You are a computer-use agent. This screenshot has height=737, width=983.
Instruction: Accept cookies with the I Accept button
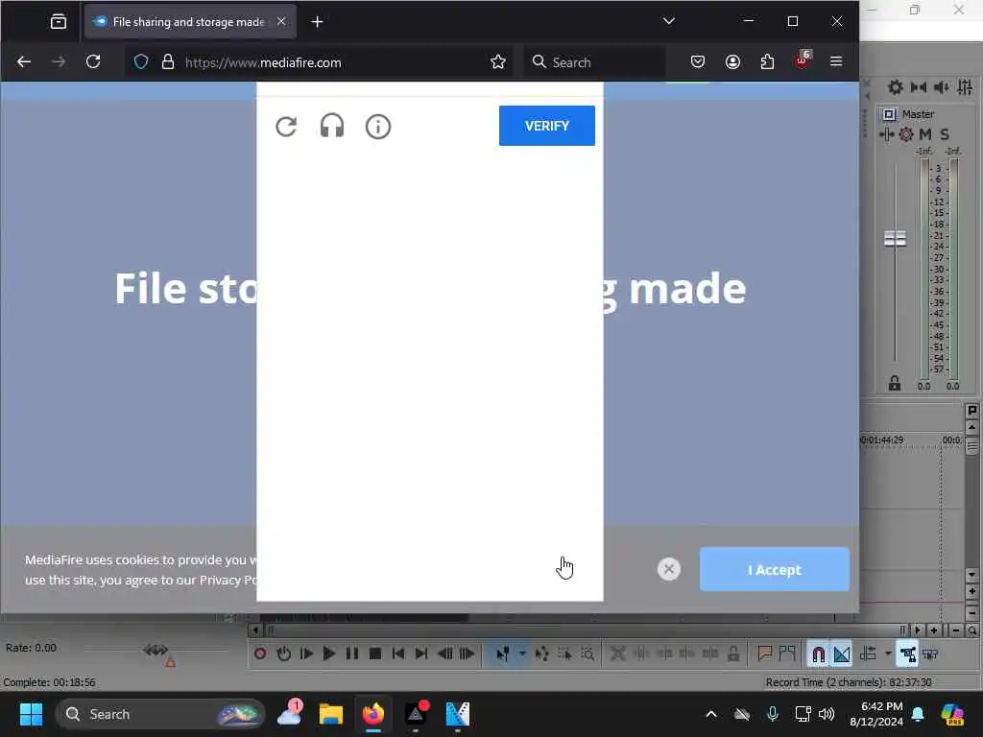pos(775,570)
